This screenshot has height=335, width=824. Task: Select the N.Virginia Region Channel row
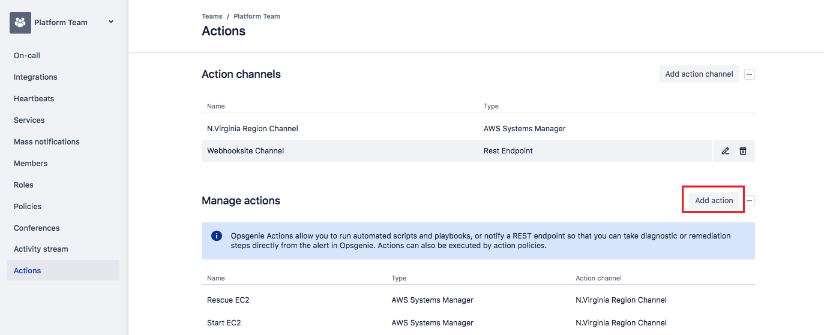coord(253,128)
